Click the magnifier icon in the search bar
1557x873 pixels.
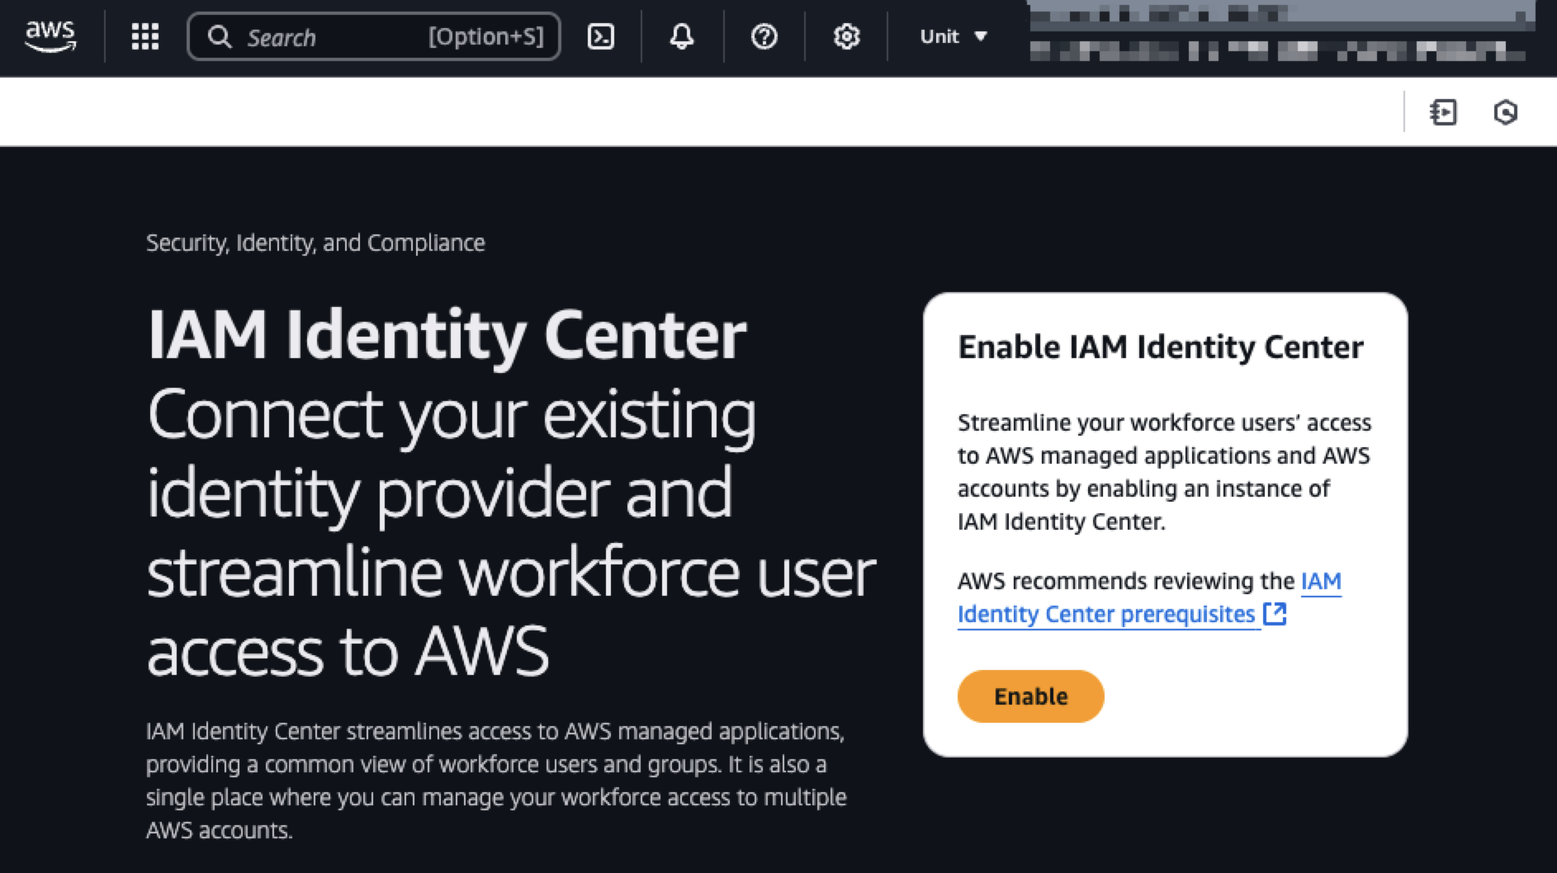[x=220, y=36]
